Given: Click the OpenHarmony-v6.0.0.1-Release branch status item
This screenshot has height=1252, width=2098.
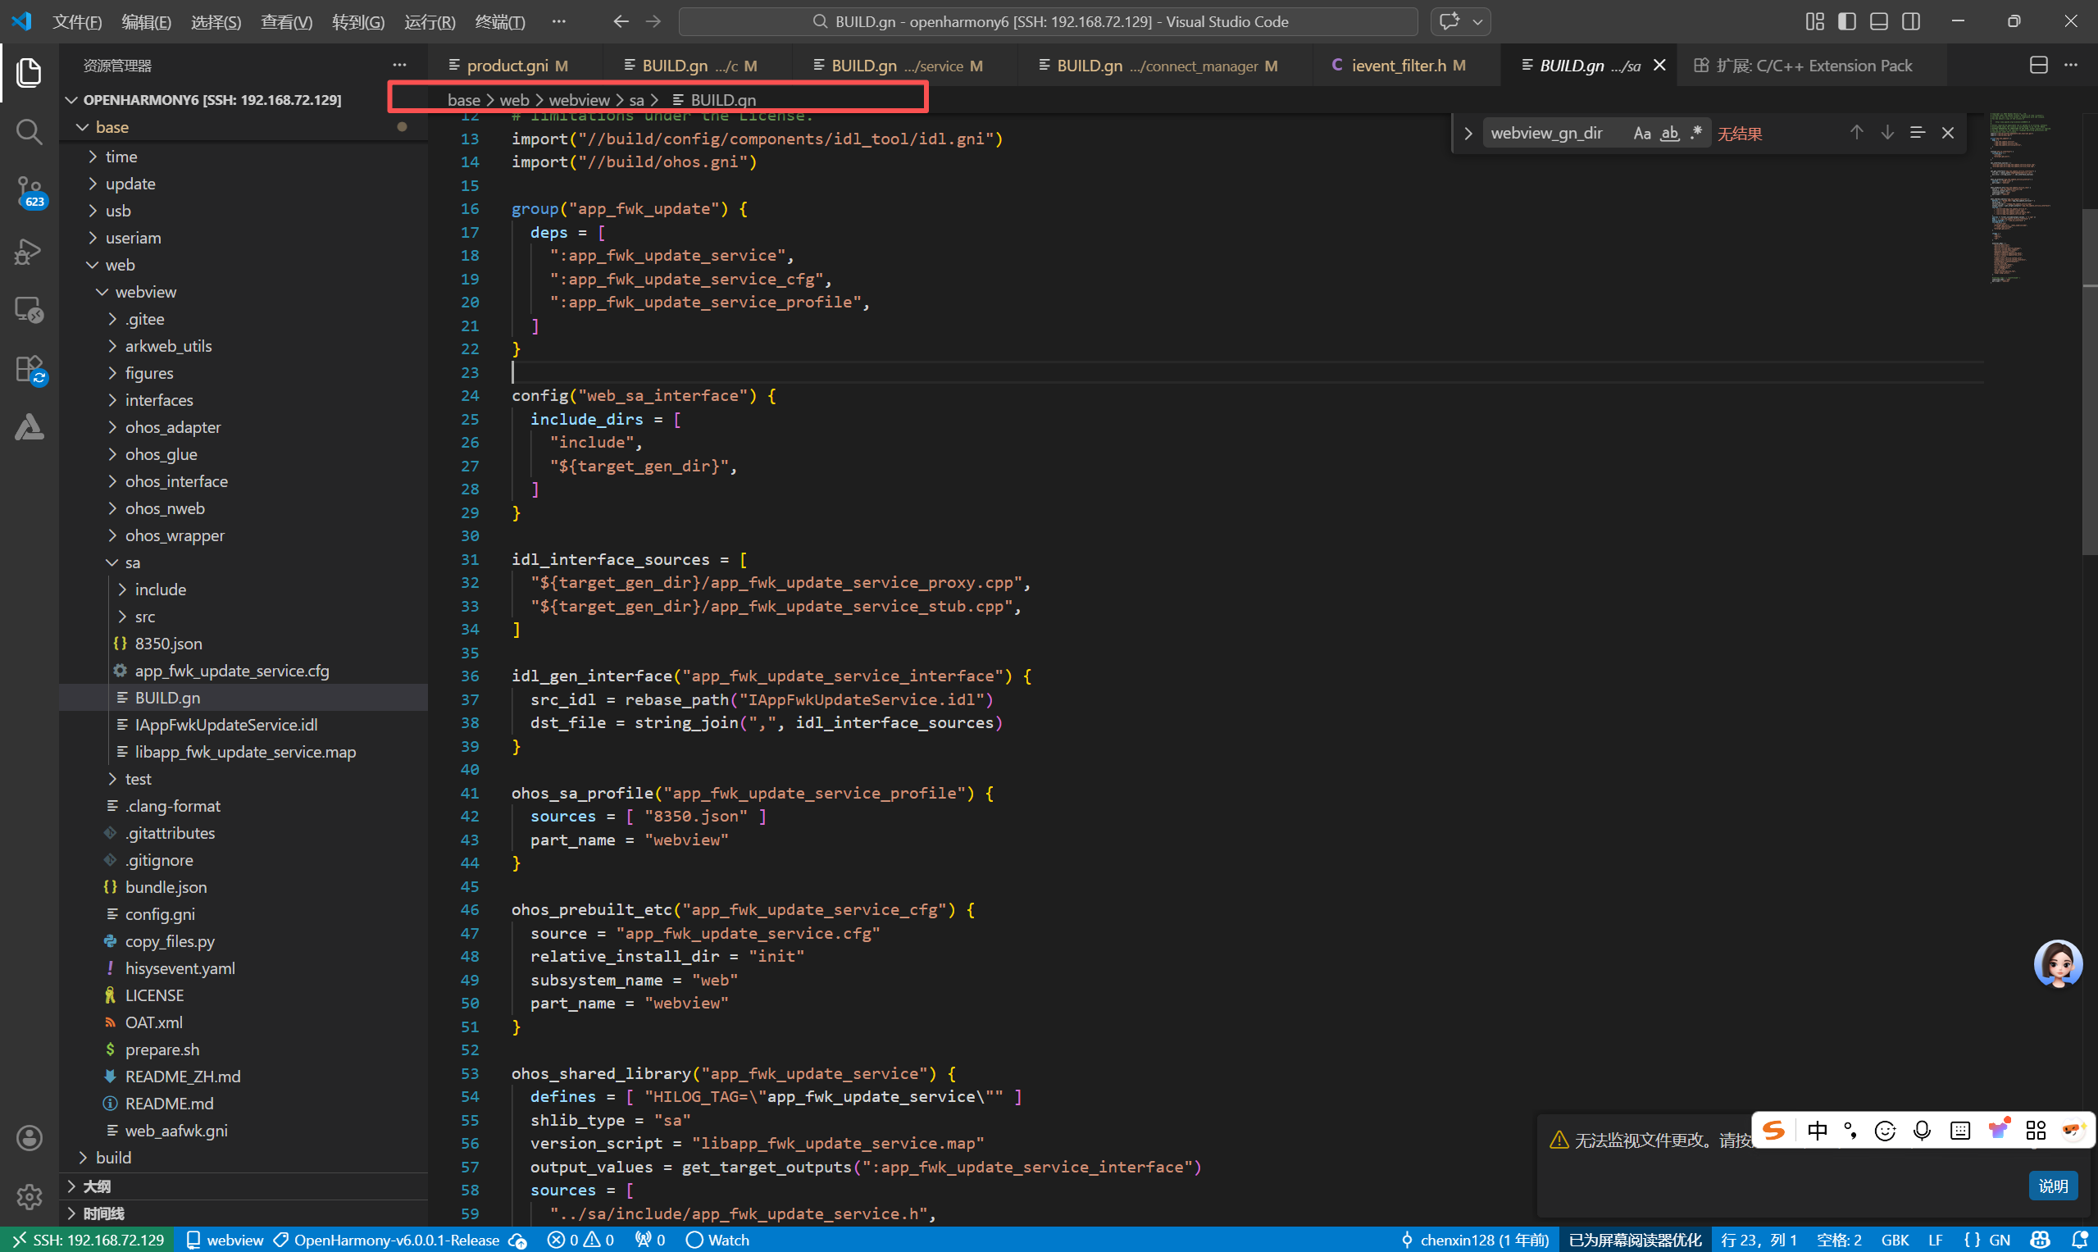Looking at the screenshot, I should click(x=397, y=1240).
